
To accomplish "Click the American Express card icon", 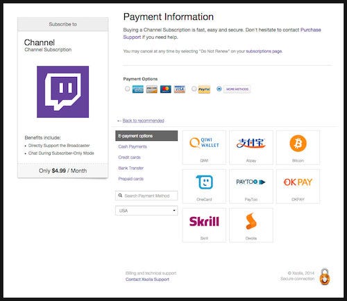I will [138, 89].
